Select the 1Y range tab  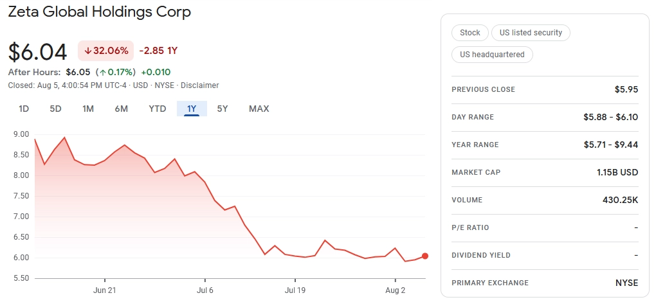192,109
